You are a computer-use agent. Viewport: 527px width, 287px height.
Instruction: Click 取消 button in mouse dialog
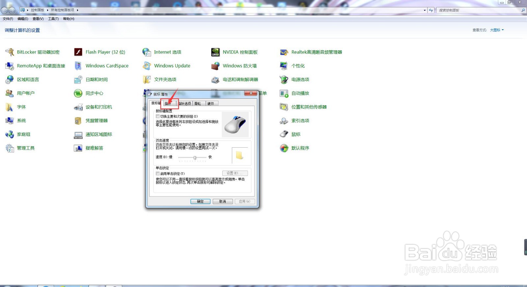coord(223,202)
